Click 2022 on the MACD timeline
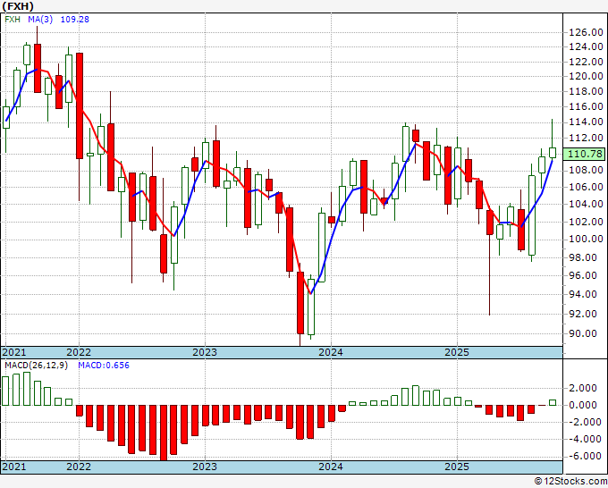The width and height of the screenshot is (608, 488). (x=79, y=467)
